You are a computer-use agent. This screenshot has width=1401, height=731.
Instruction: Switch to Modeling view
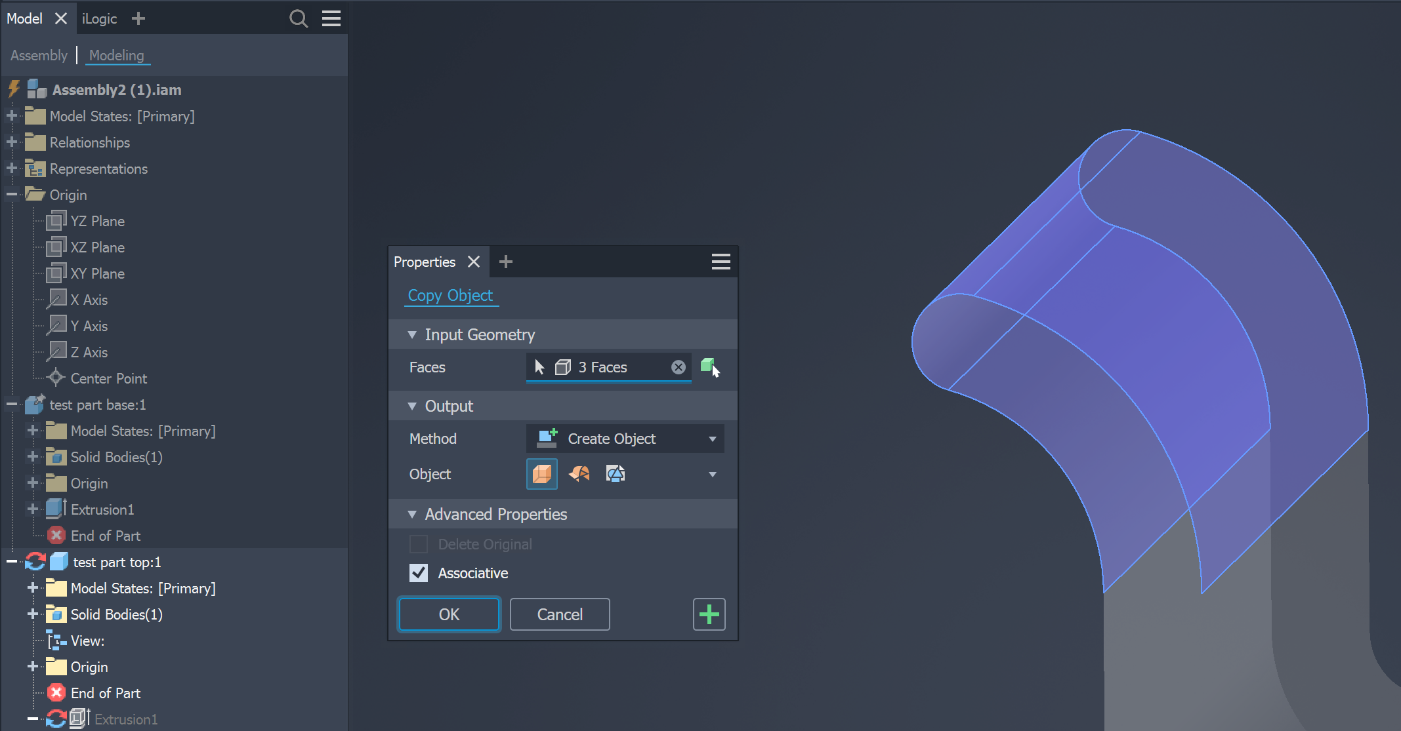[117, 55]
